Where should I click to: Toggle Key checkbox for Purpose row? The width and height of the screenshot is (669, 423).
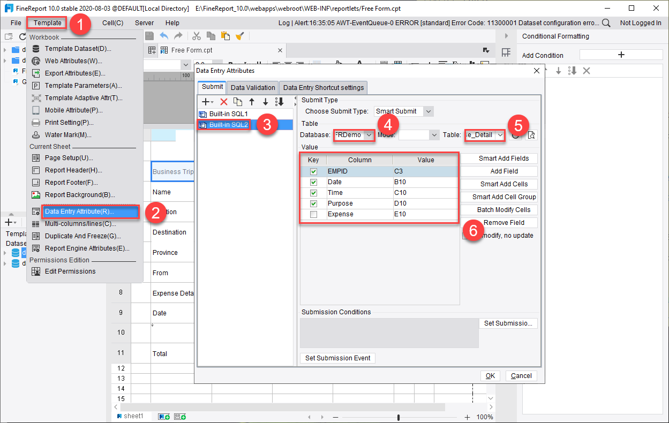click(x=313, y=203)
